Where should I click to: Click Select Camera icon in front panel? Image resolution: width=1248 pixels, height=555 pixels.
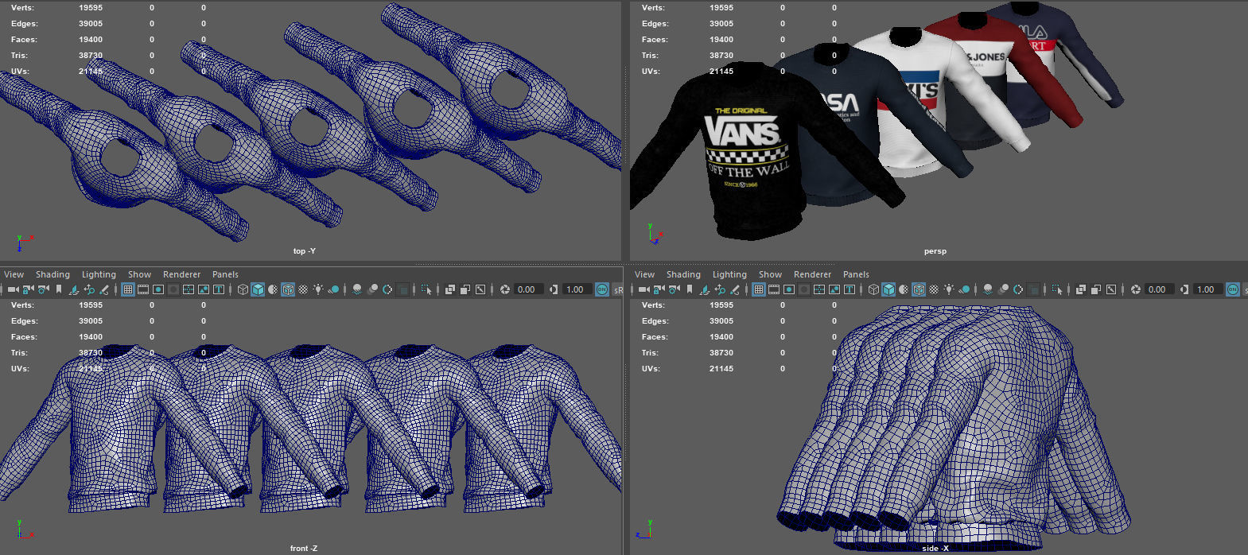pos(14,289)
